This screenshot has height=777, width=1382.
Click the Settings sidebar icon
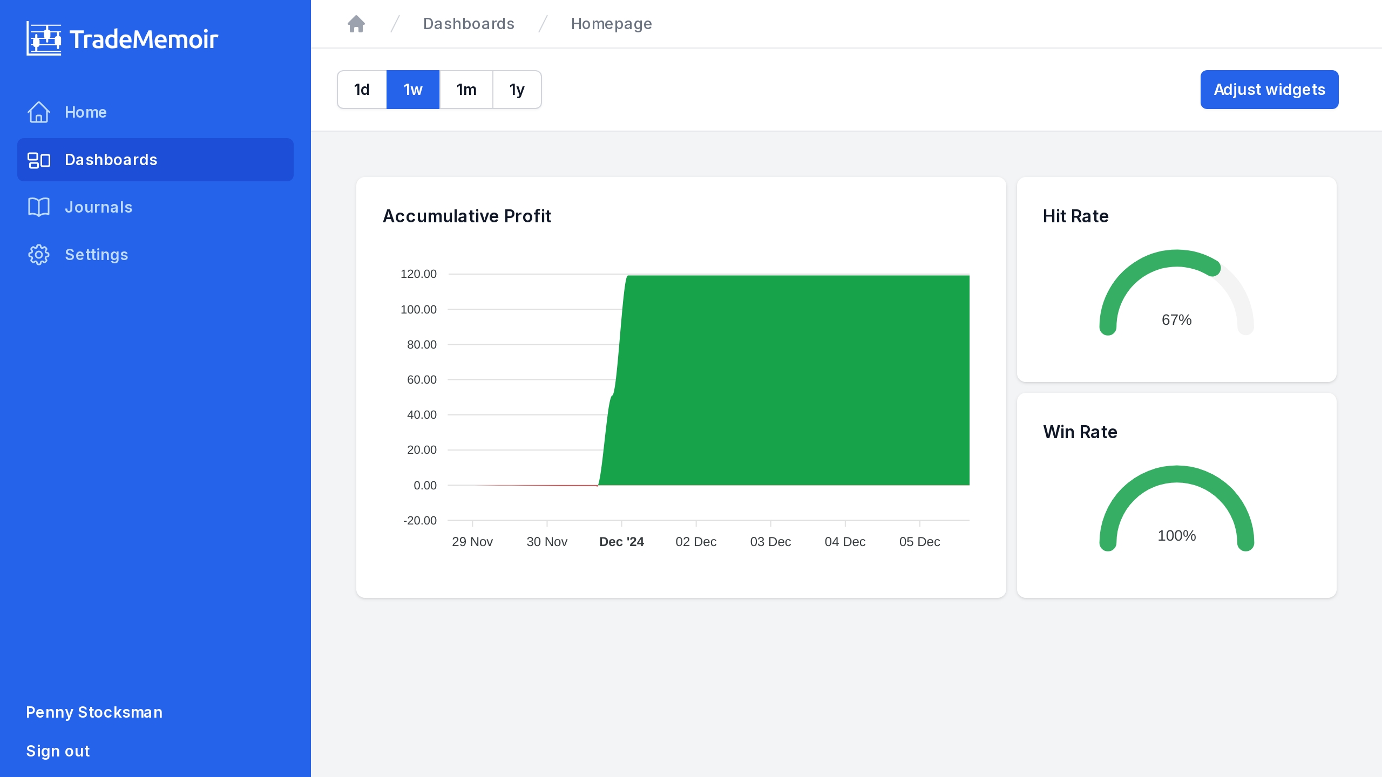coord(38,254)
